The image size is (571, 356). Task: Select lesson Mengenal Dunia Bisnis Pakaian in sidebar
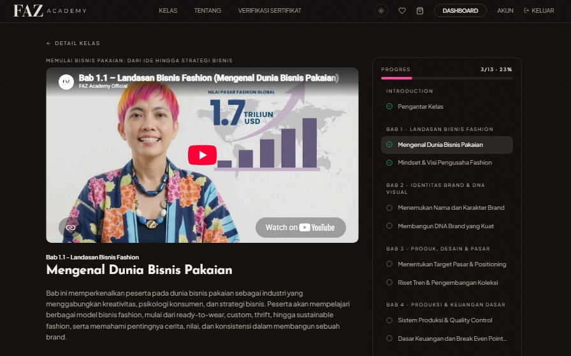tap(447, 144)
